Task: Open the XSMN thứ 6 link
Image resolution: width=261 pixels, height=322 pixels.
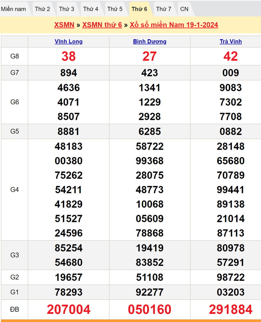Action: (102, 25)
